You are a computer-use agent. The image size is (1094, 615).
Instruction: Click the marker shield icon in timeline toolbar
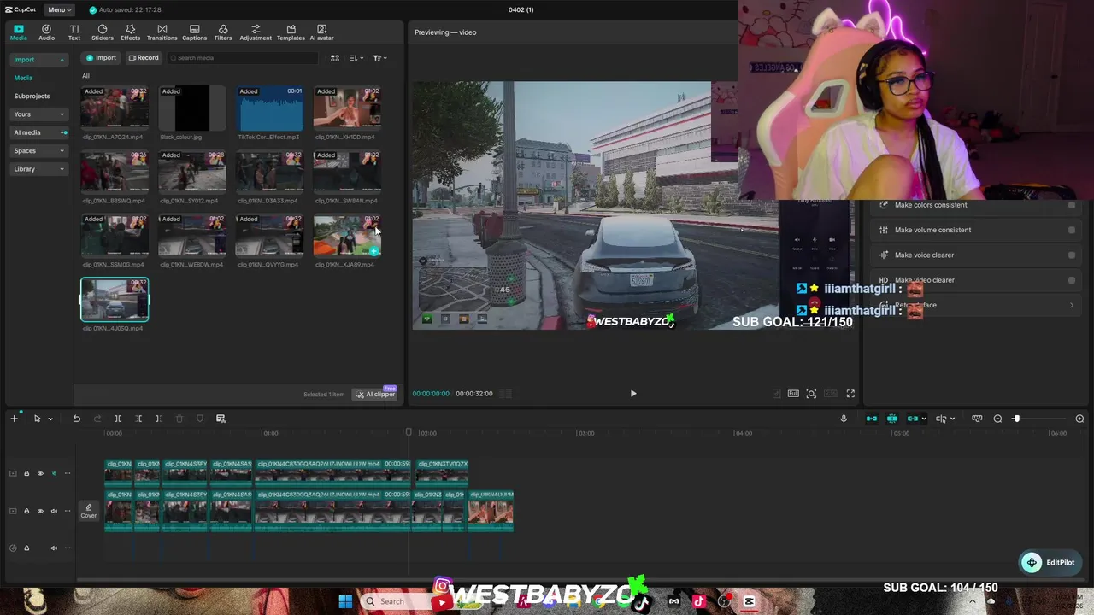(x=200, y=419)
